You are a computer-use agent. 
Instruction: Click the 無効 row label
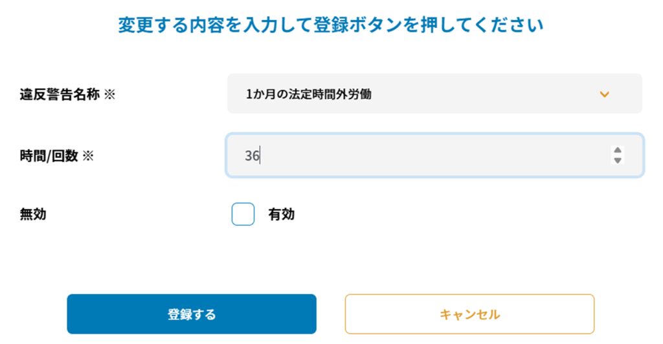tap(33, 214)
